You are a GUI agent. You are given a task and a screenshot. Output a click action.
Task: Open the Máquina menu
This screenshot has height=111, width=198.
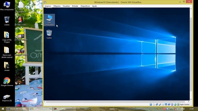pos(57,6)
